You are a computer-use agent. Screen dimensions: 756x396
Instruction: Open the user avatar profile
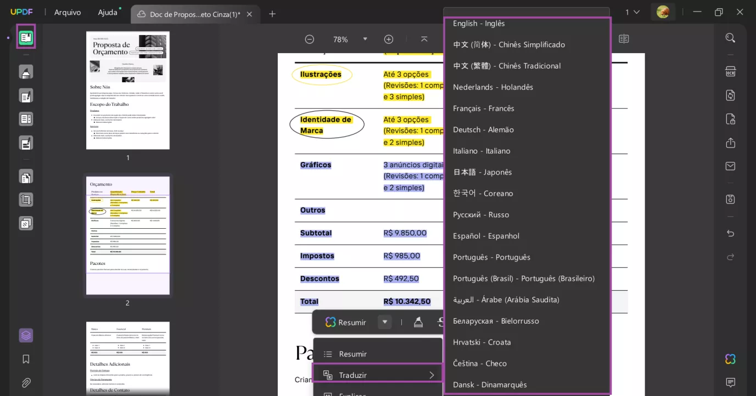tap(663, 12)
